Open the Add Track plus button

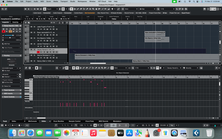(x=26, y=23)
